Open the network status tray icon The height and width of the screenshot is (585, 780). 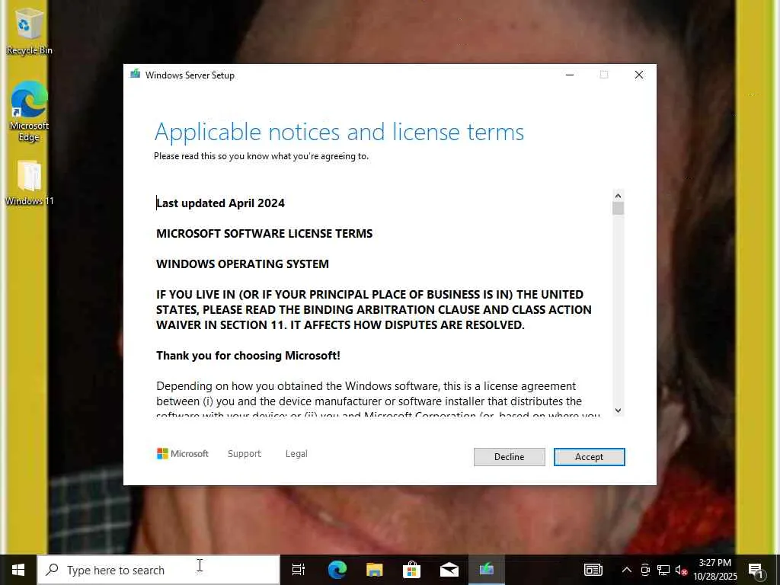point(663,570)
